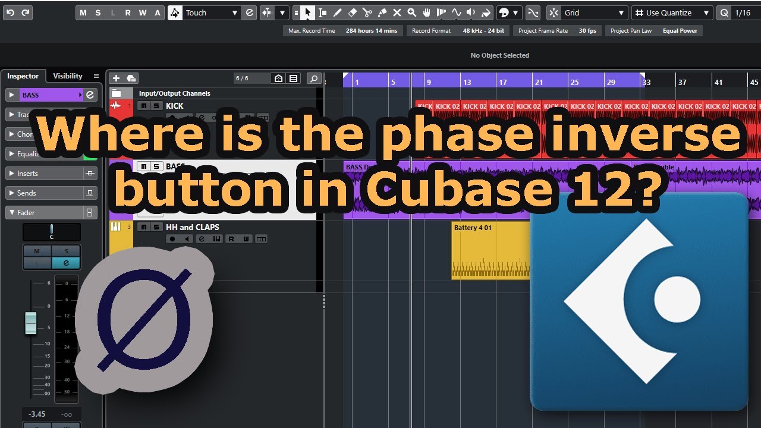Image resolution: width=761 pixels, height=428 pixels.
Task: Switch to the Inspector tab
Action: [23, 76]
